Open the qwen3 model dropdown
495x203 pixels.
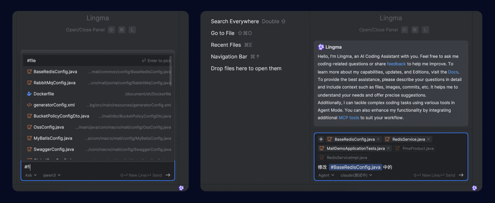[x=52, y=175]
